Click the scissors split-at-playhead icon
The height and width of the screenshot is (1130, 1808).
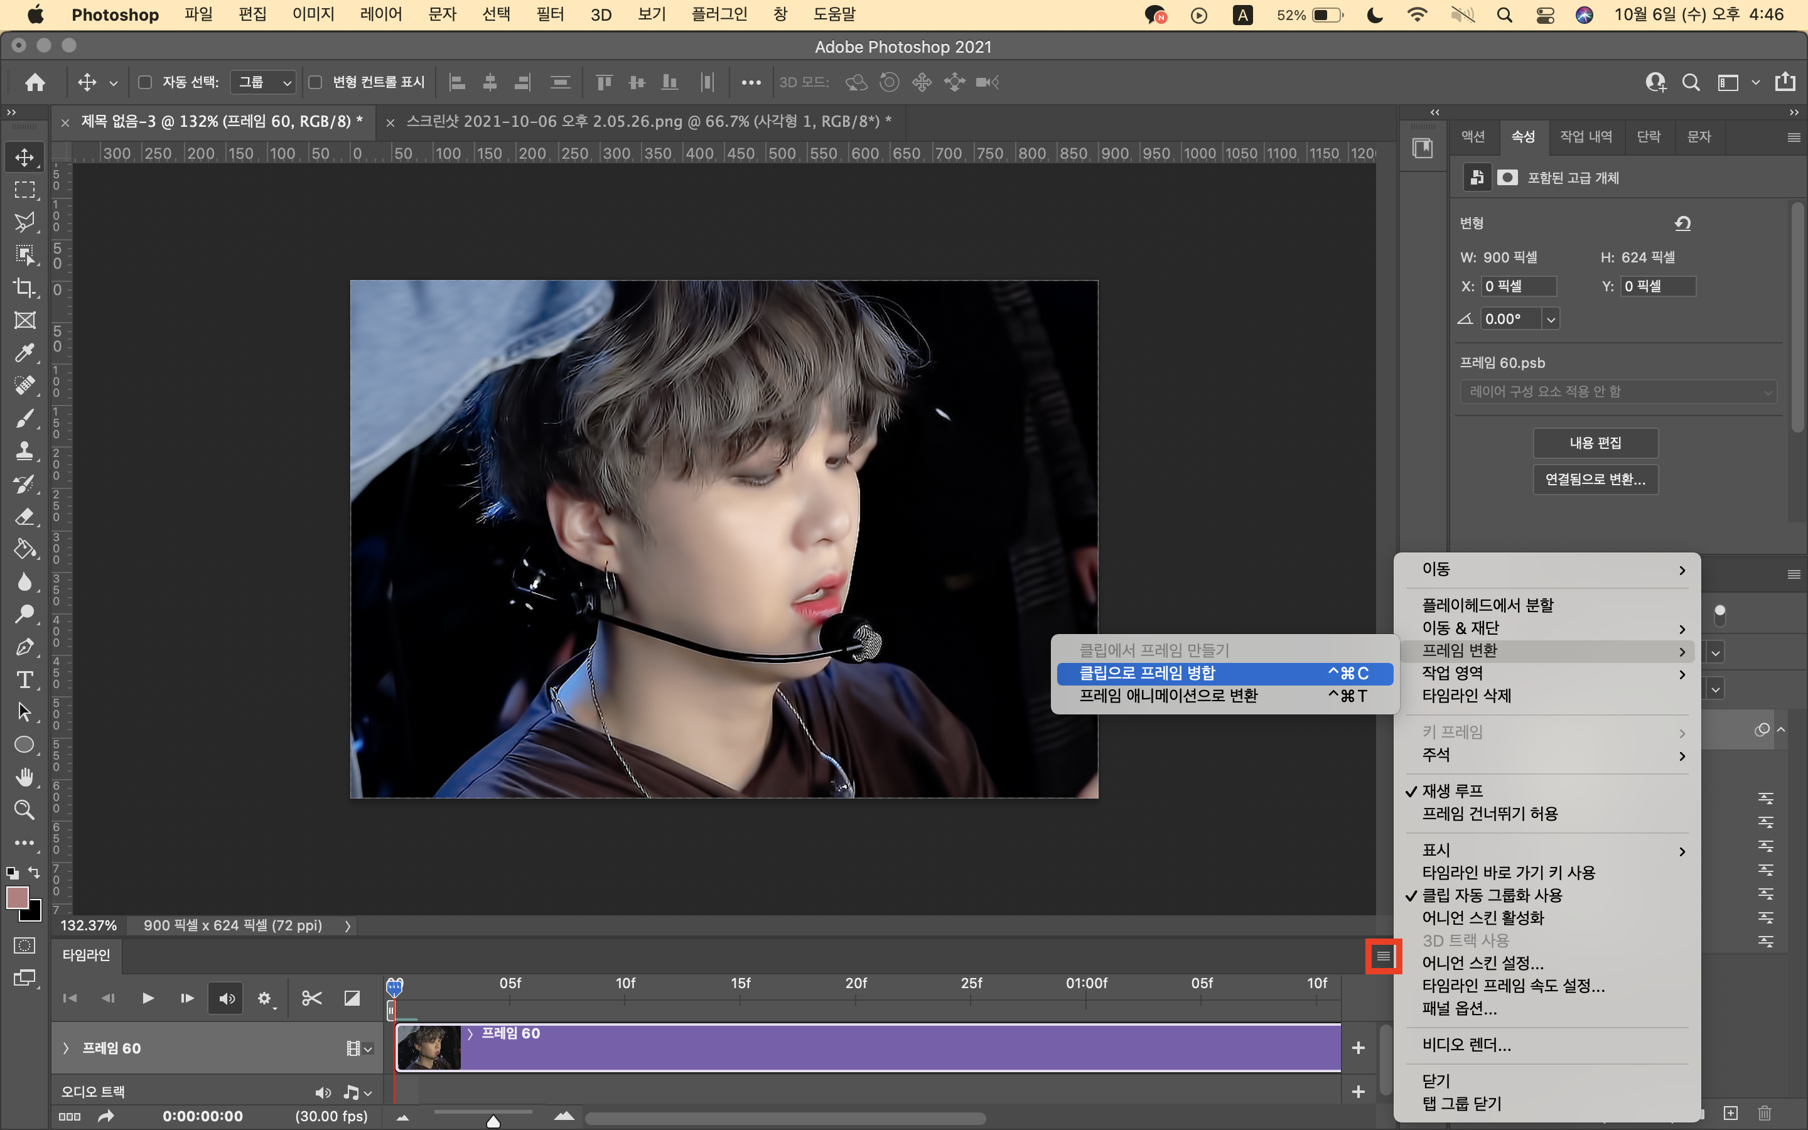311,998
